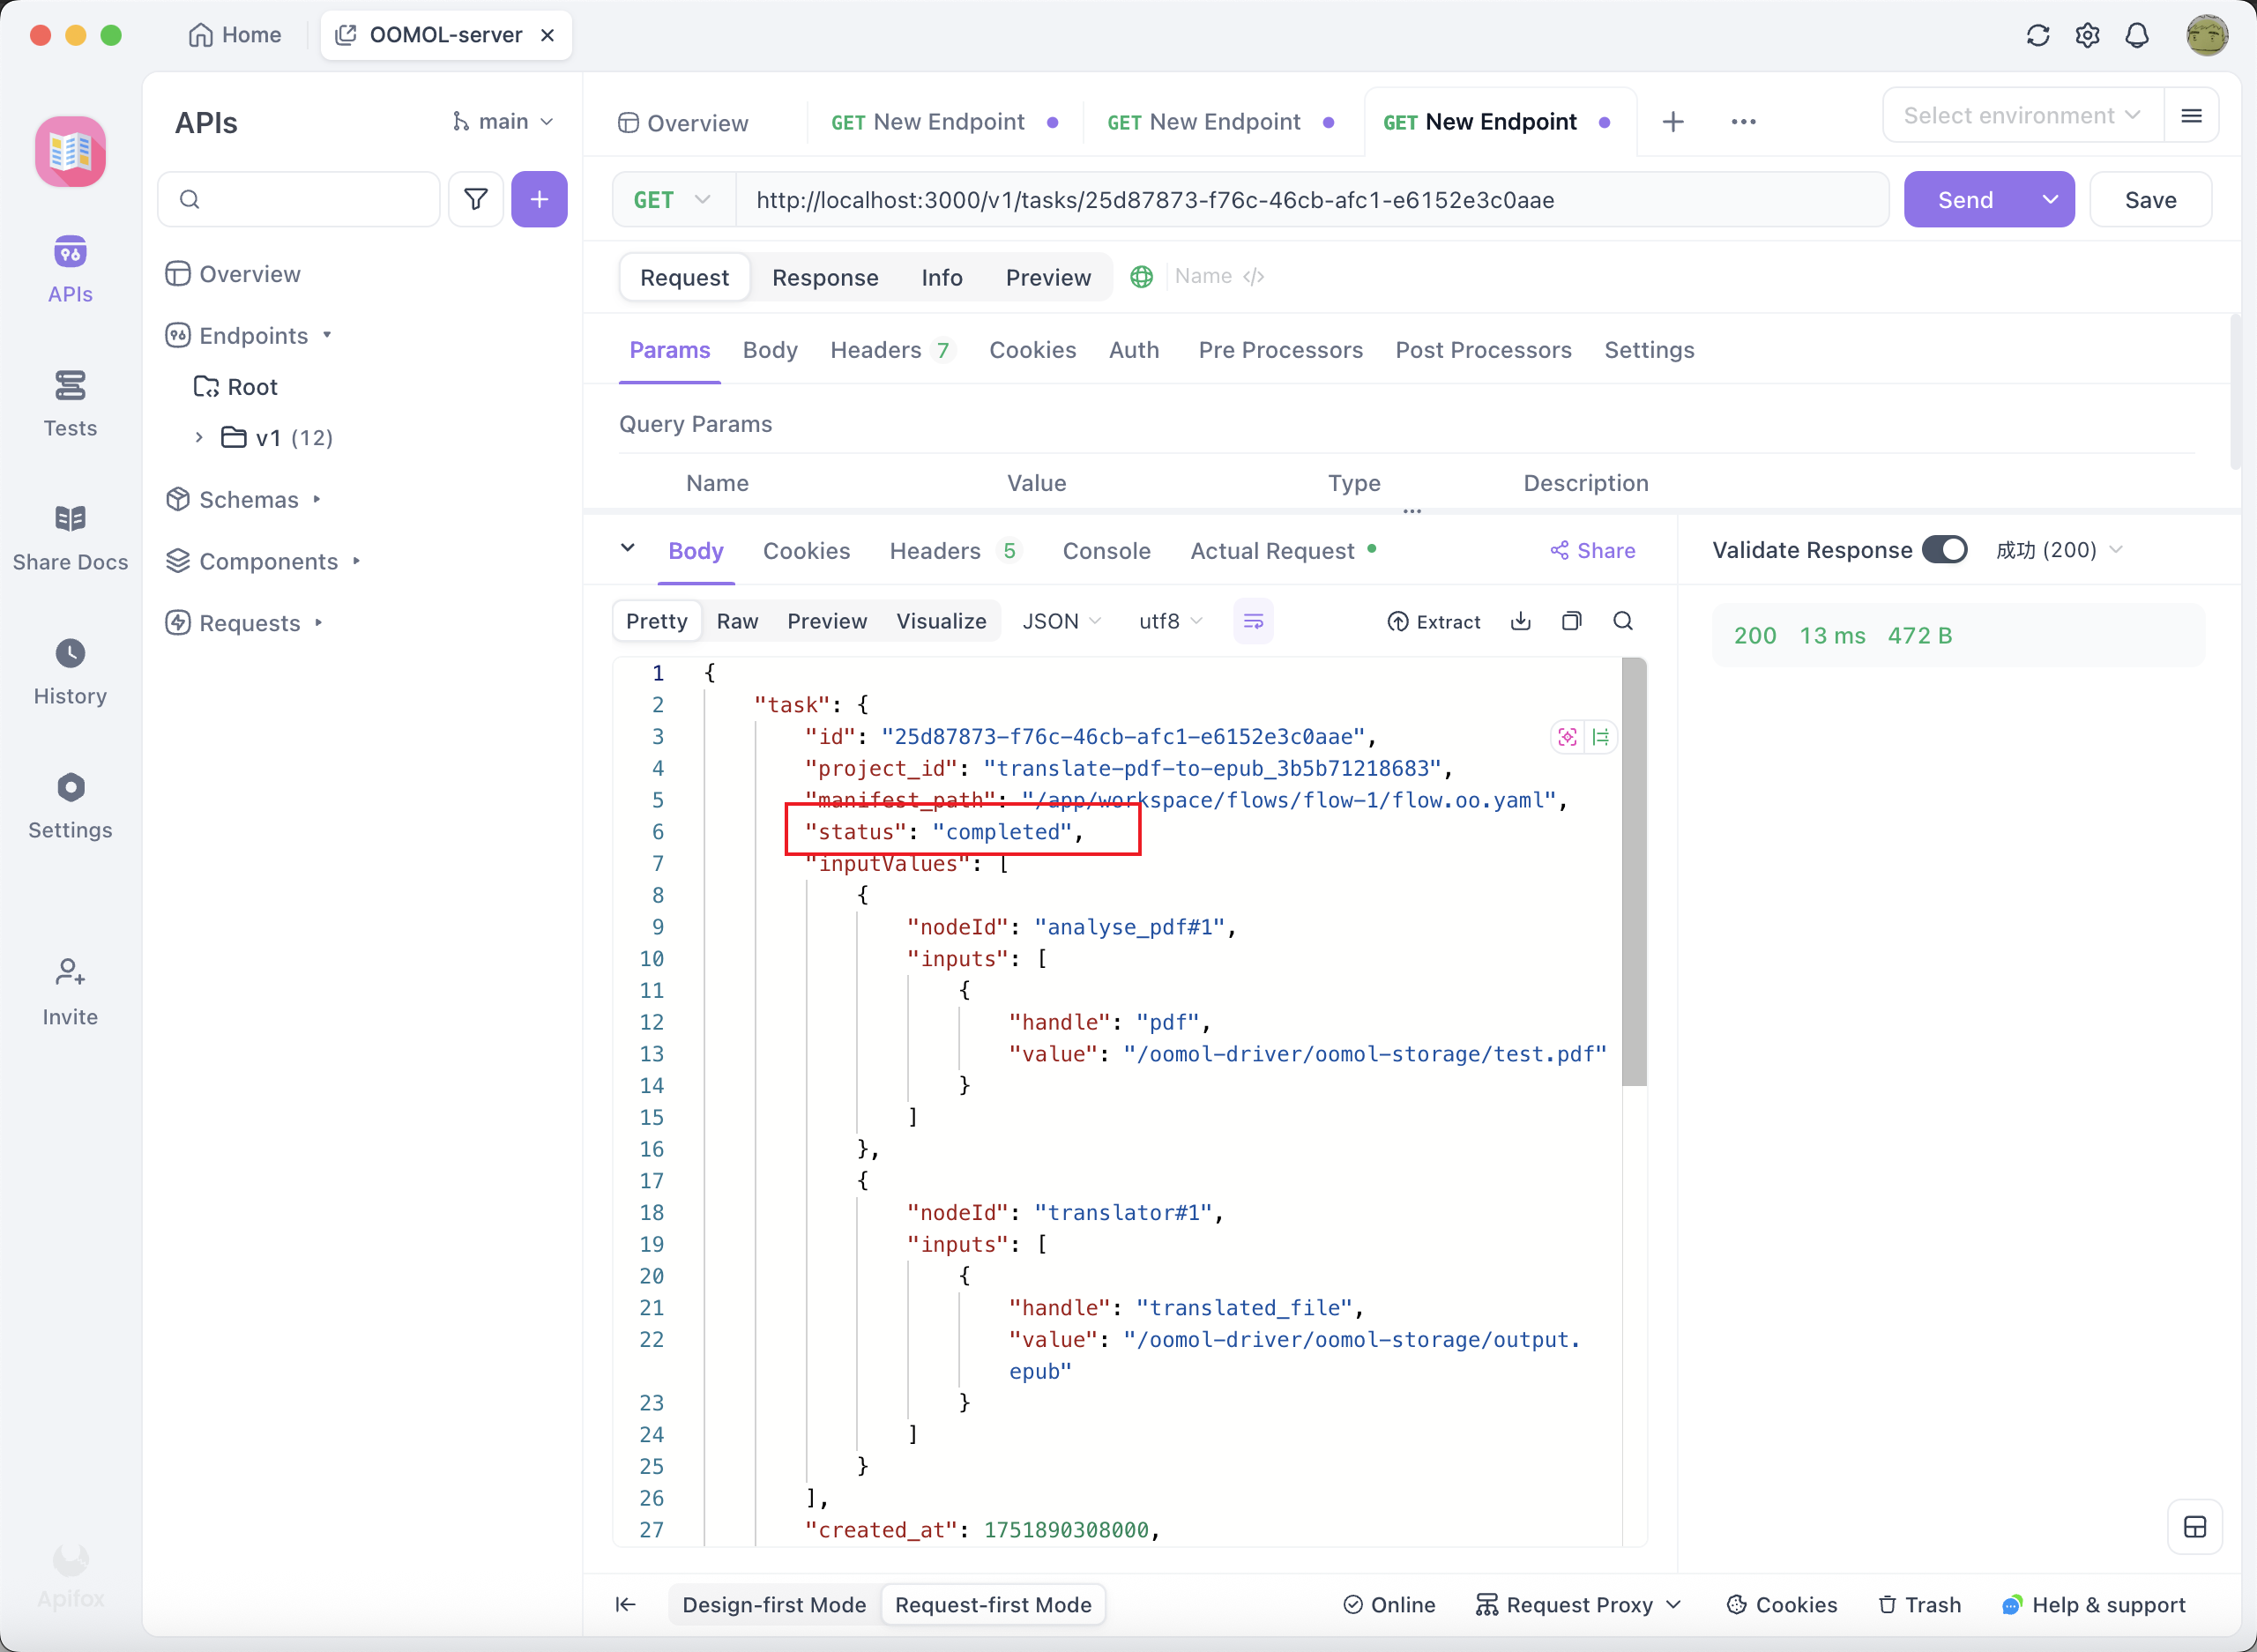Image resolution: width=2257 pixels, height=1652 pixels.
Task: Click the filter icon beside search box
Action: click(x=476, y=199)
